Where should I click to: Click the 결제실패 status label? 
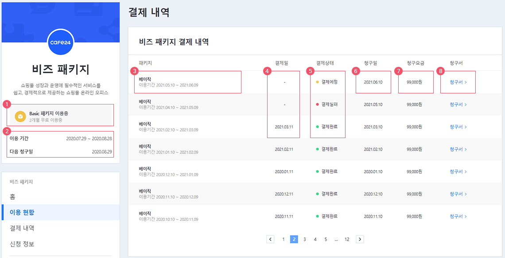tap(329, 104)
